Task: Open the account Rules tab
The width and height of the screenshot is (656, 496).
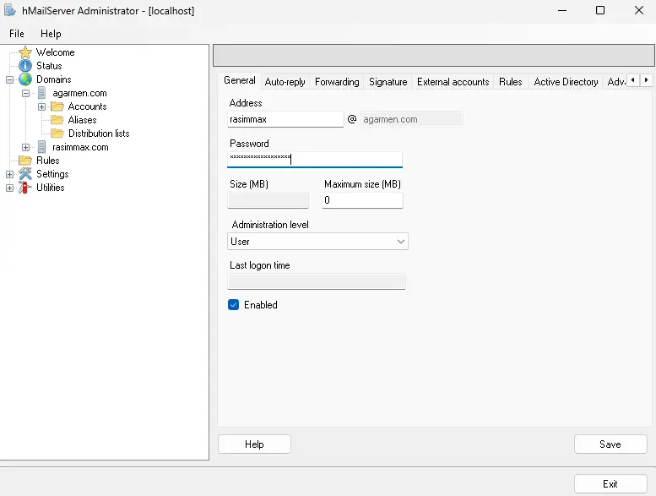Action: 511,82
